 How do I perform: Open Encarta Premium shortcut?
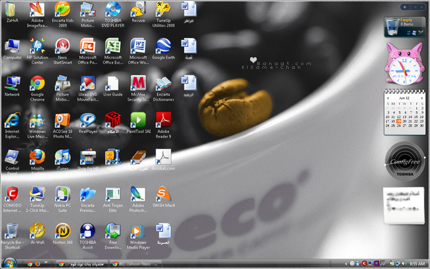click(87, 195)
